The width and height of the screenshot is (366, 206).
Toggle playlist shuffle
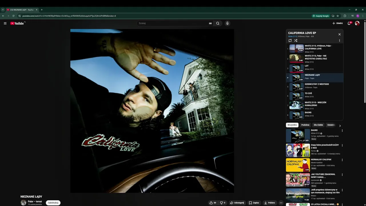point(296,40)
